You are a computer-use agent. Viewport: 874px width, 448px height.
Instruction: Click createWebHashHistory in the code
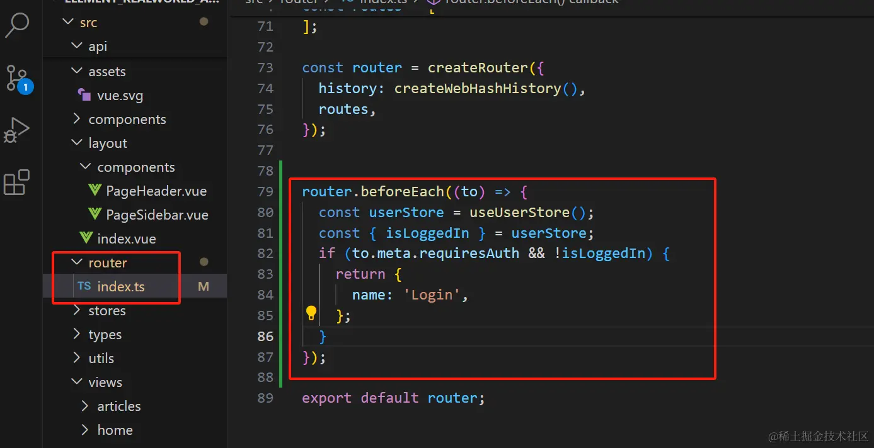[478, 88]
